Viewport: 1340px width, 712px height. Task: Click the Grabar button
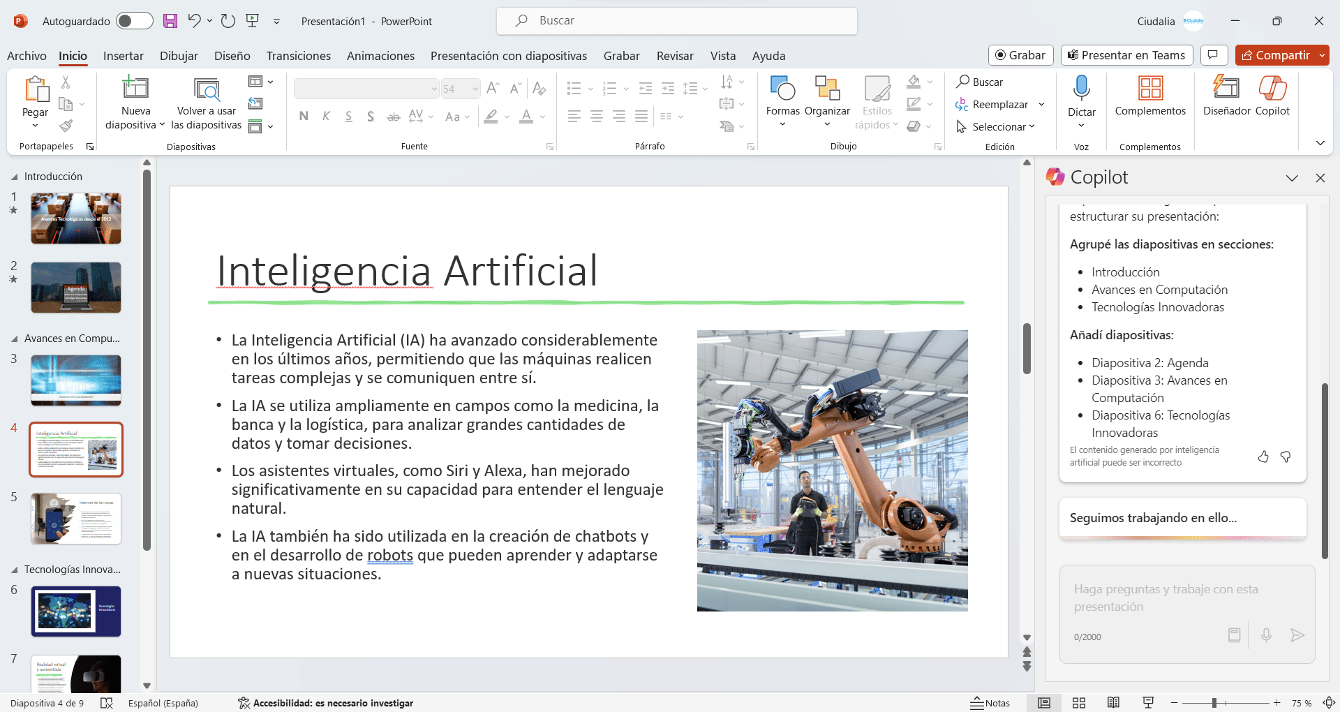(1020, 55)
